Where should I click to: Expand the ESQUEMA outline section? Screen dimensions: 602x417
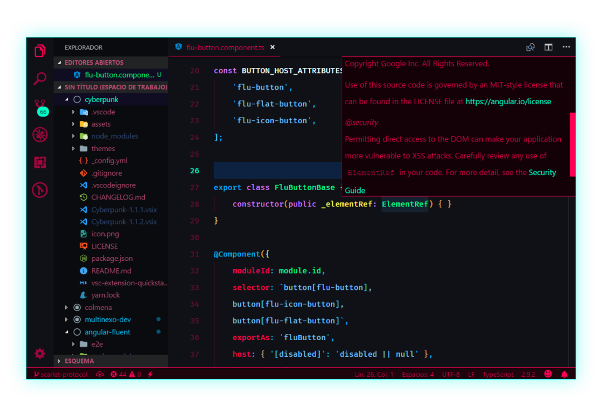(111, 361)
